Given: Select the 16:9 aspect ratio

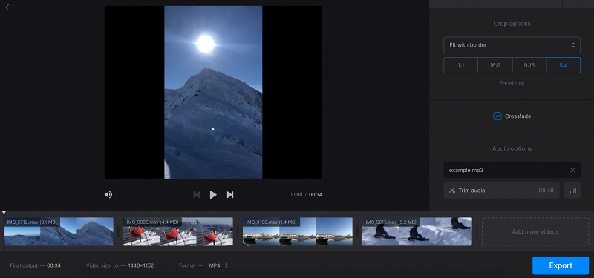Looking at the screenshot, I should click(495, 65).
